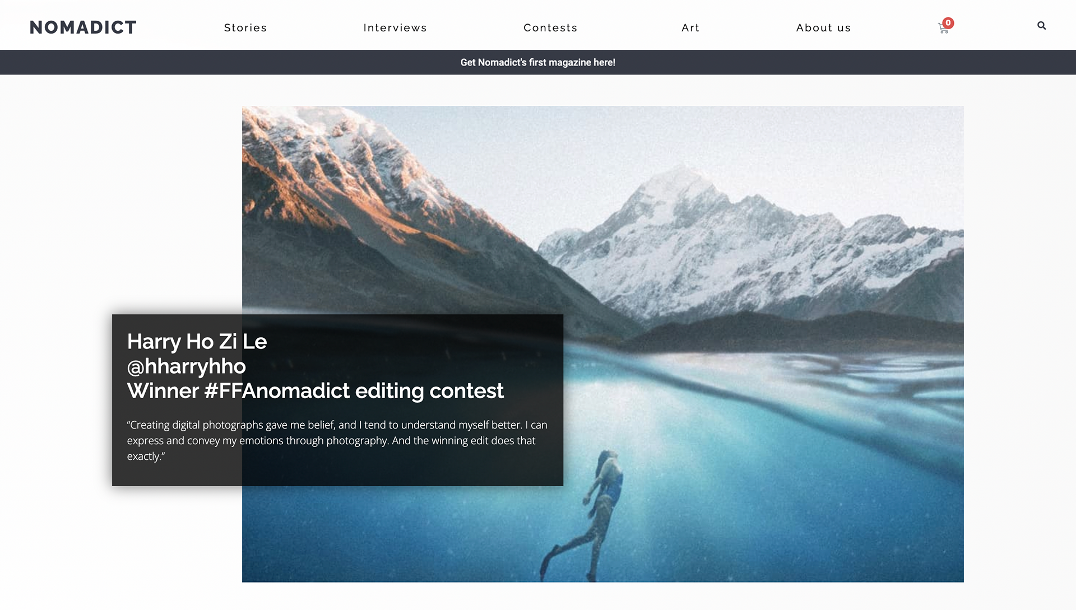Image resolution: width=1076 pixels, height=610 pixels.
Task: Click 'Winner #FFAnomadict editing contest' title
Action: (315, 391)
